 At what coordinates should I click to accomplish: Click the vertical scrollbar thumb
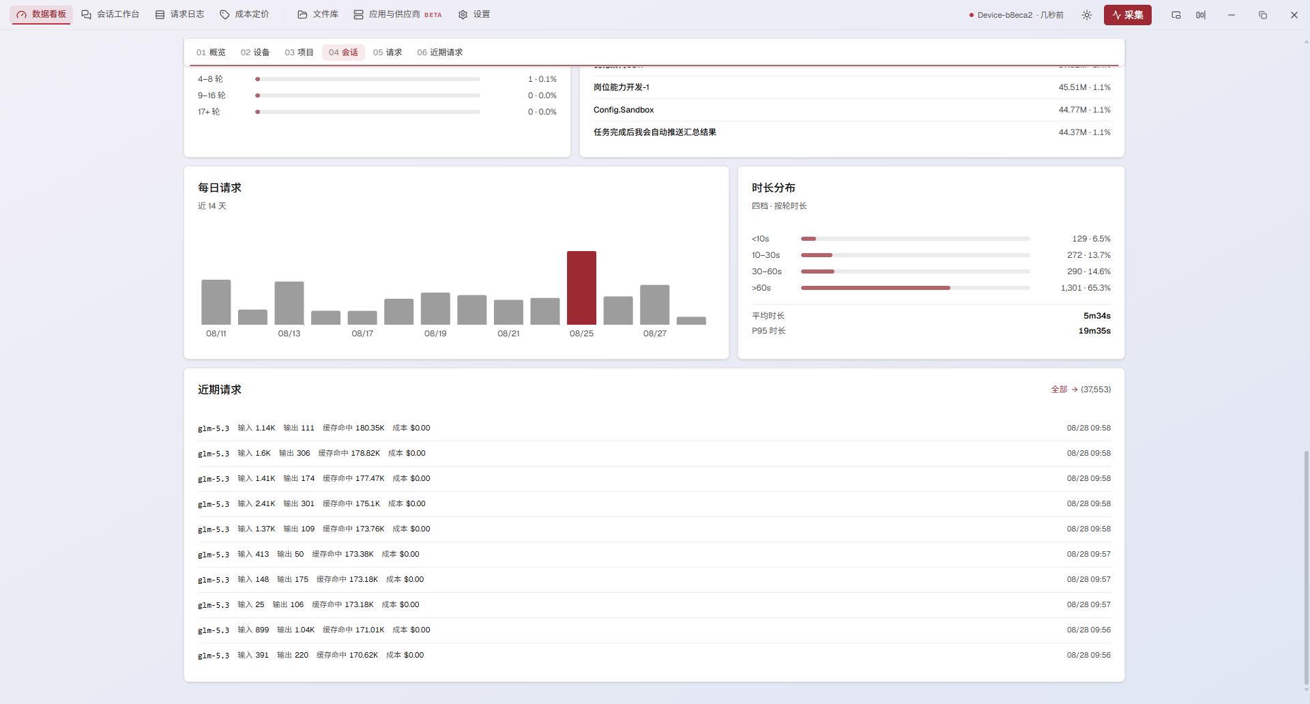1307,566
